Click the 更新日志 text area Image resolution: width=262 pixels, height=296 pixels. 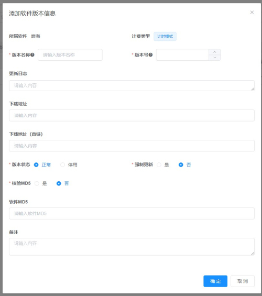(x=132, y=86)
